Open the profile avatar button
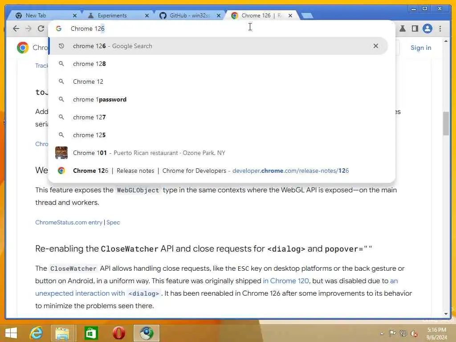This screenshot has width=456, height=342. [427, 28]
